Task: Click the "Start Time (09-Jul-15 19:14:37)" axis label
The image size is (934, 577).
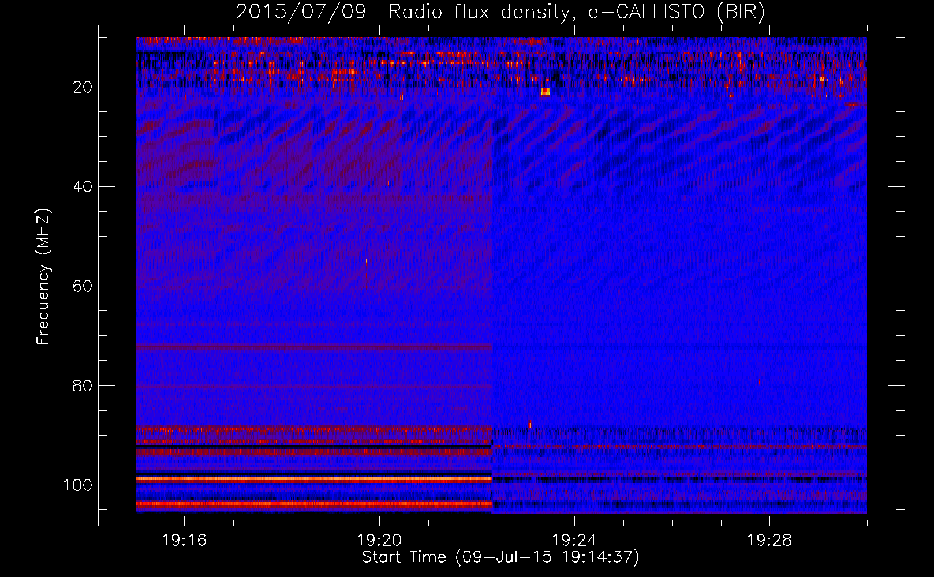Action: coord(500,557)
